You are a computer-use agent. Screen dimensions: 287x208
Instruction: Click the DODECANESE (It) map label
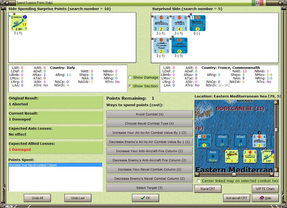240,109
